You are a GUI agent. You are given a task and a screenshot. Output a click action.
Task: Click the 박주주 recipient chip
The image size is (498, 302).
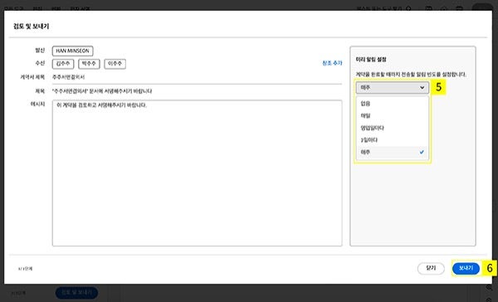(89, 64)
